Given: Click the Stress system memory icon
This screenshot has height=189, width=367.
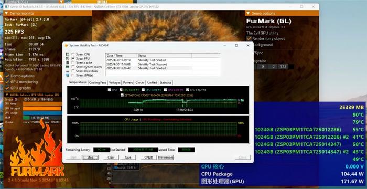Looking at the screenshot, I should coord(68,67).
